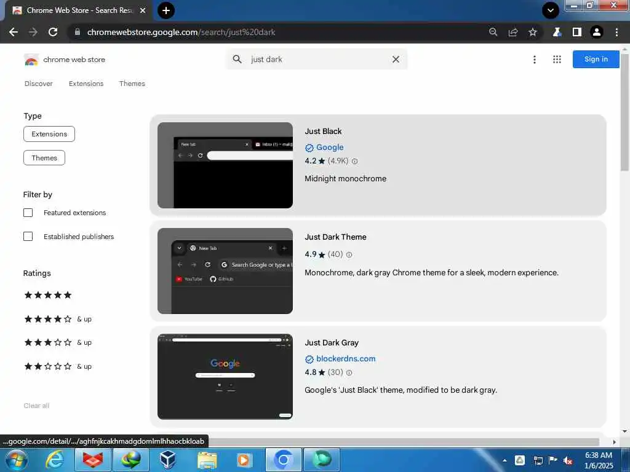Share this page via address bar icon
Image resolution: width=630 pixels, height=472 pixels.
(513, 32)
